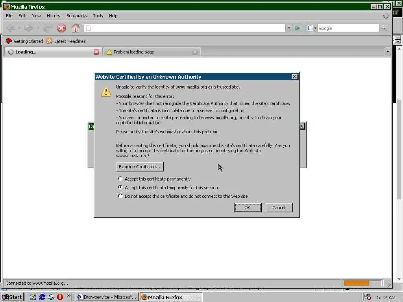Launch Opera from quick launch

60,297
